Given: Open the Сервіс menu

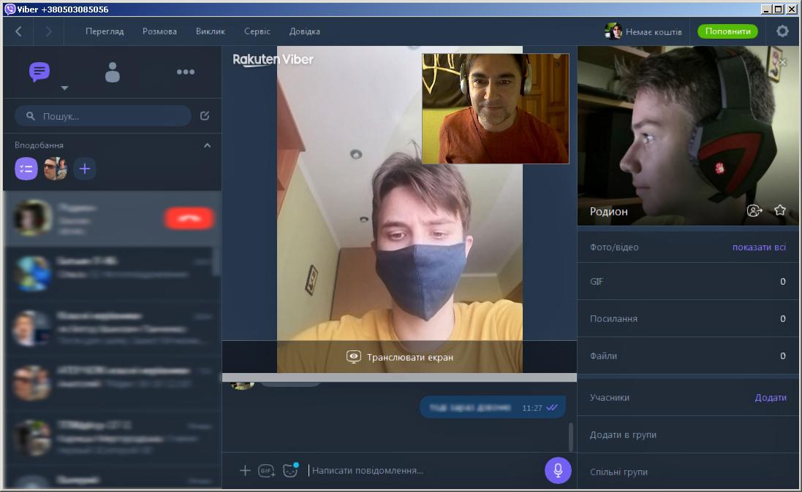Looking at the screenshot, I should [257, 31].
